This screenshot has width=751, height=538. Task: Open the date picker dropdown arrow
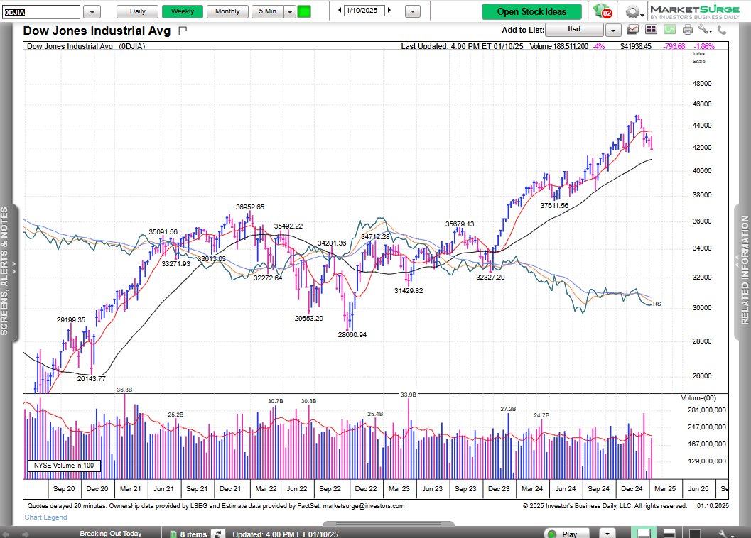[412, 11]
